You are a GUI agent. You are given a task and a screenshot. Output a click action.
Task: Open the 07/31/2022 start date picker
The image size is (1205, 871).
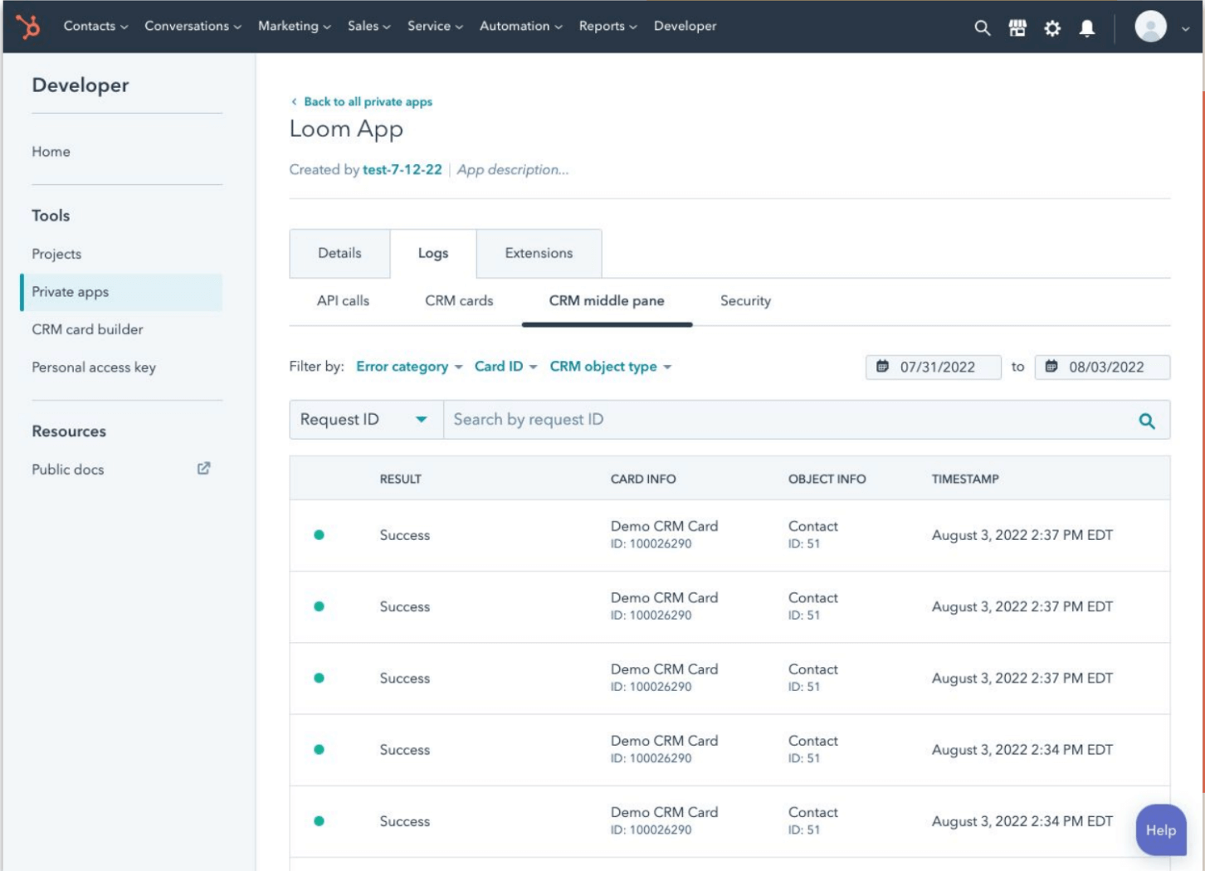(x=934, y=367)
